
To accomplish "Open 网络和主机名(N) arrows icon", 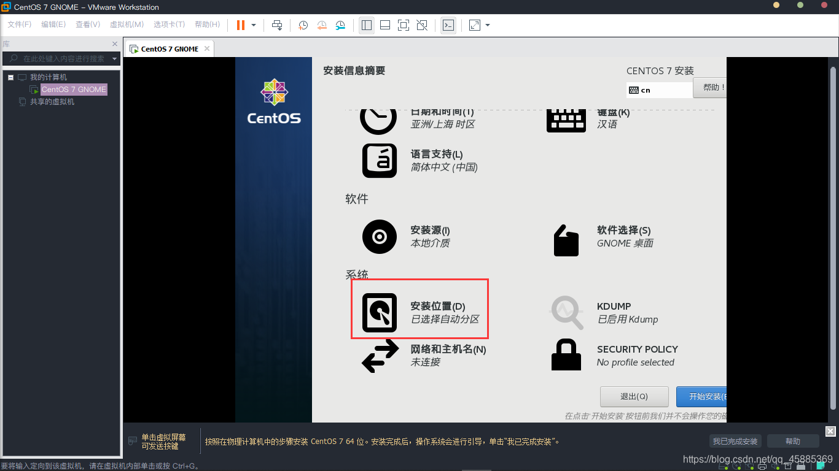I will [380, 356].
